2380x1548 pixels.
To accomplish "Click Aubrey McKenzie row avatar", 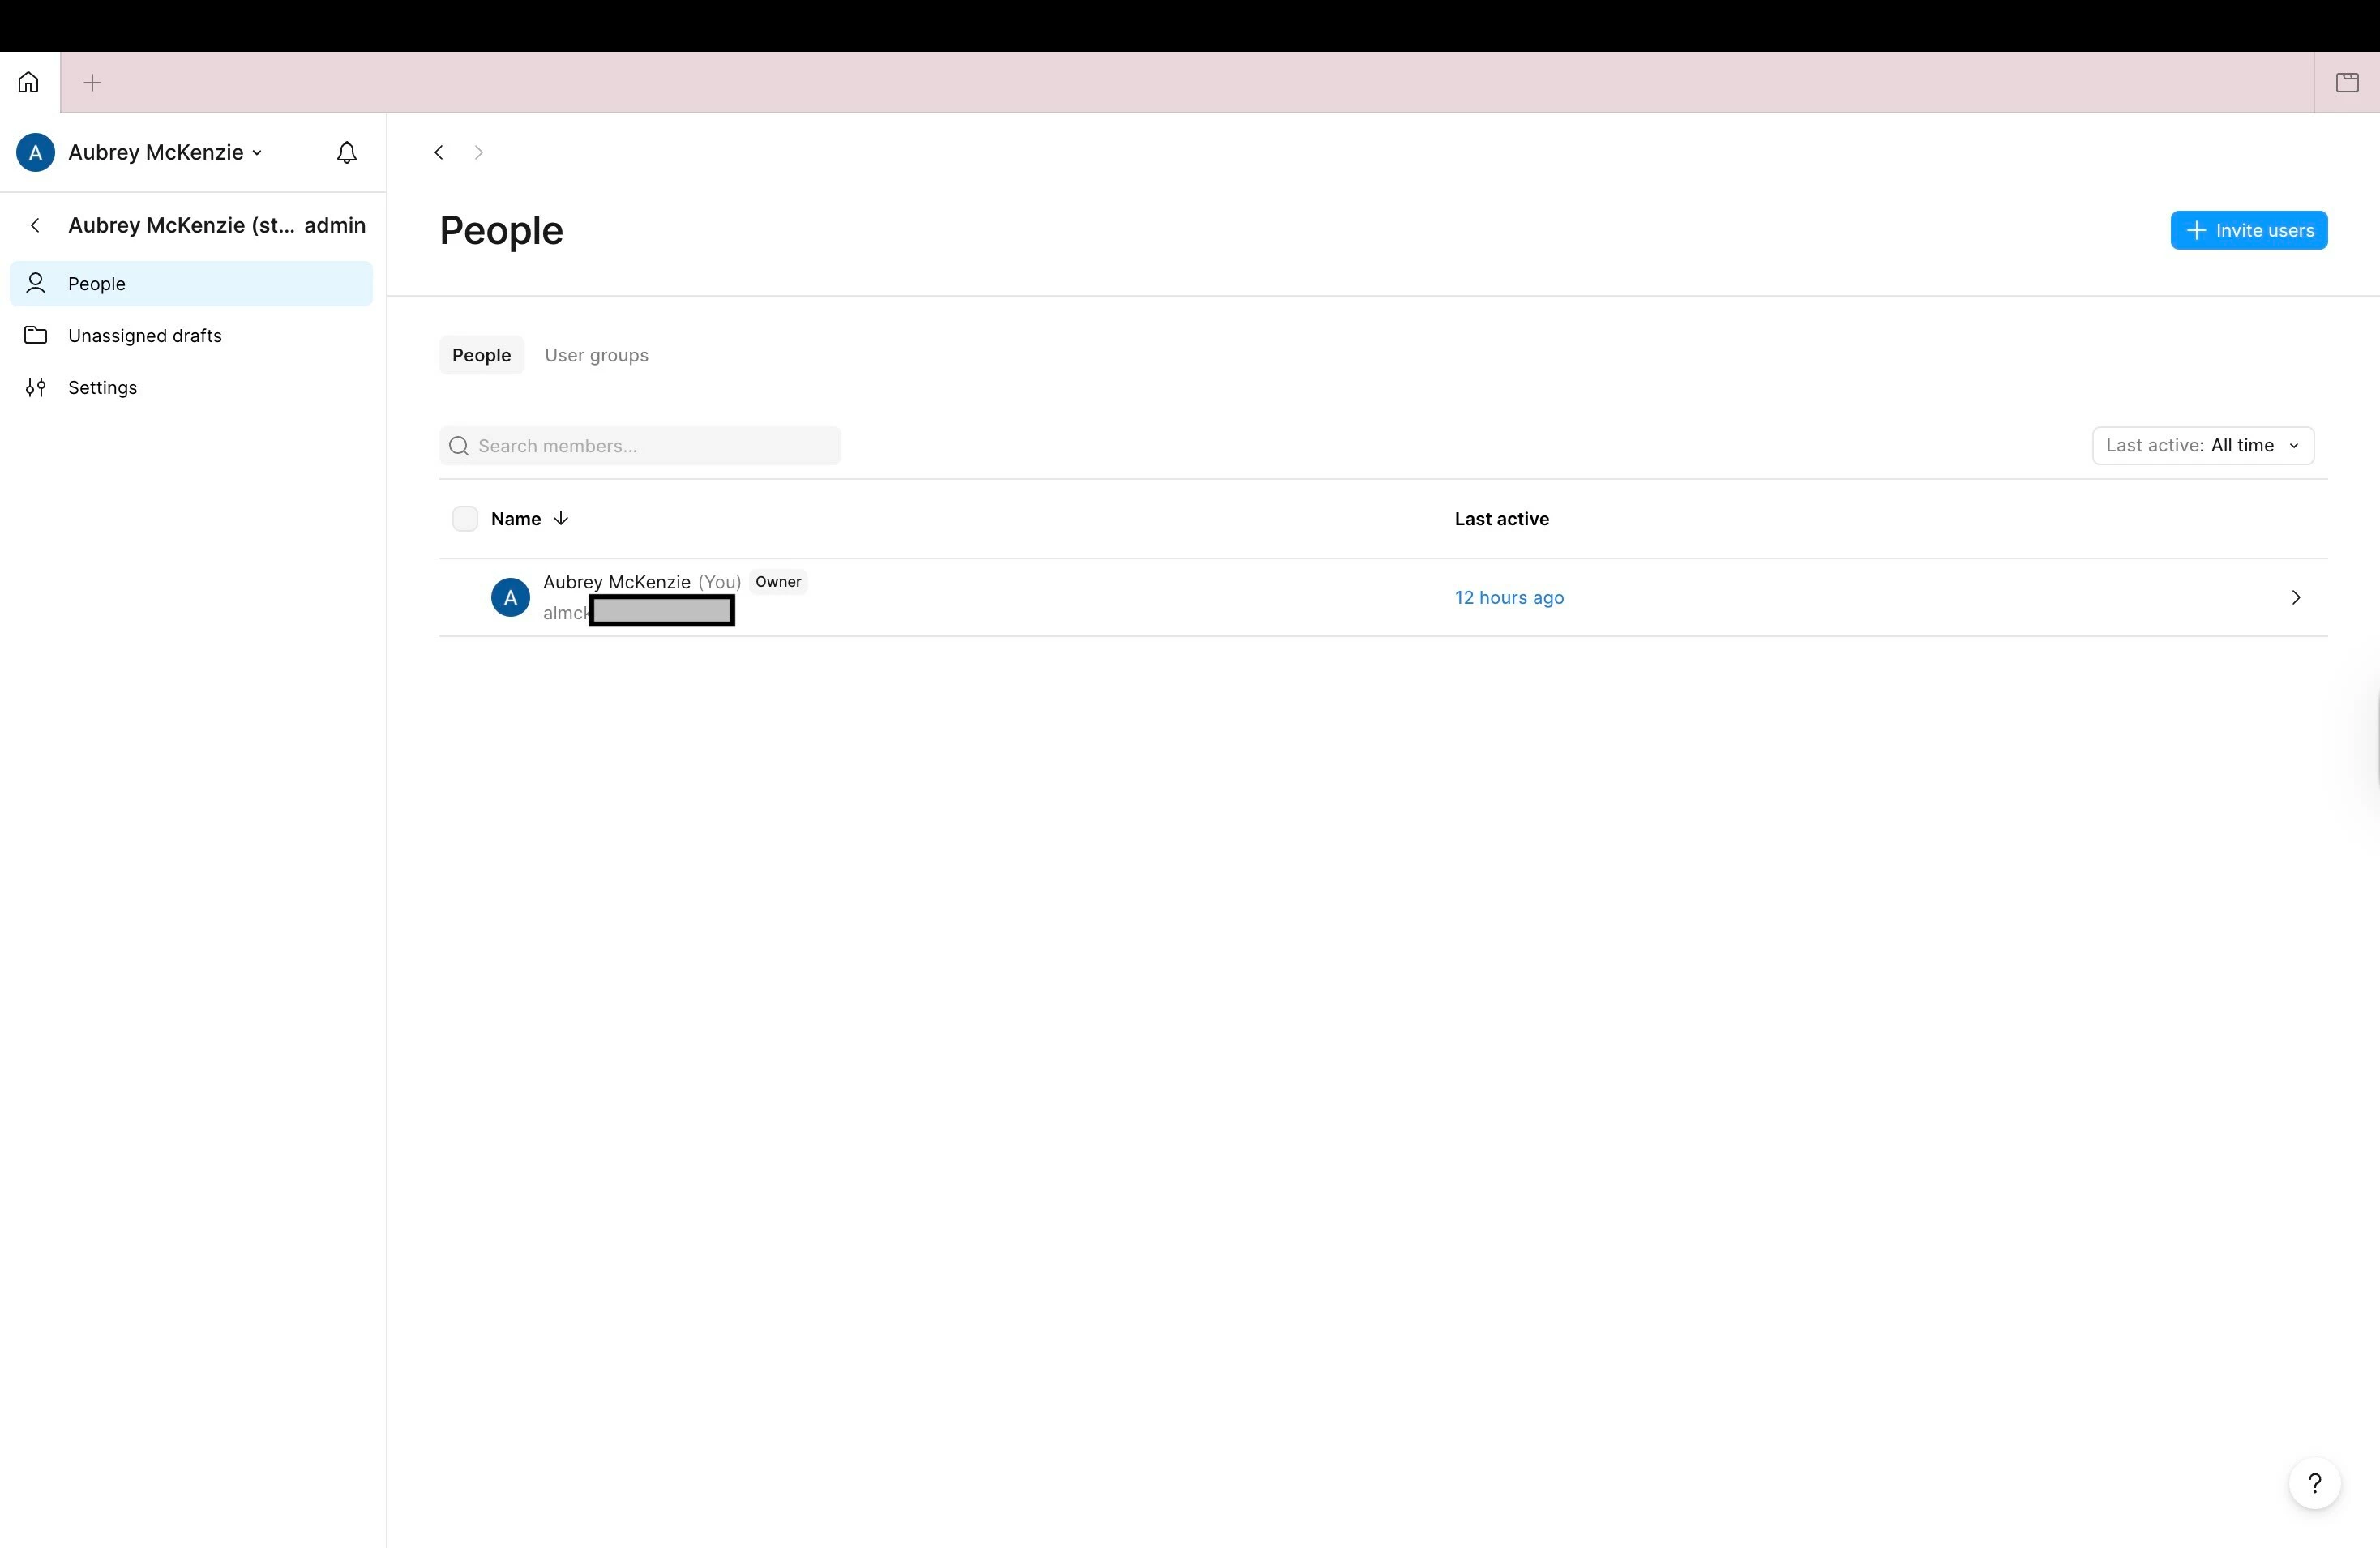I will click(x=510, y=598).
